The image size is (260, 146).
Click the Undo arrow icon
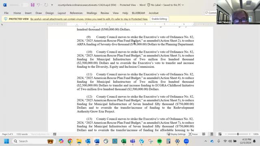(38, 5)
